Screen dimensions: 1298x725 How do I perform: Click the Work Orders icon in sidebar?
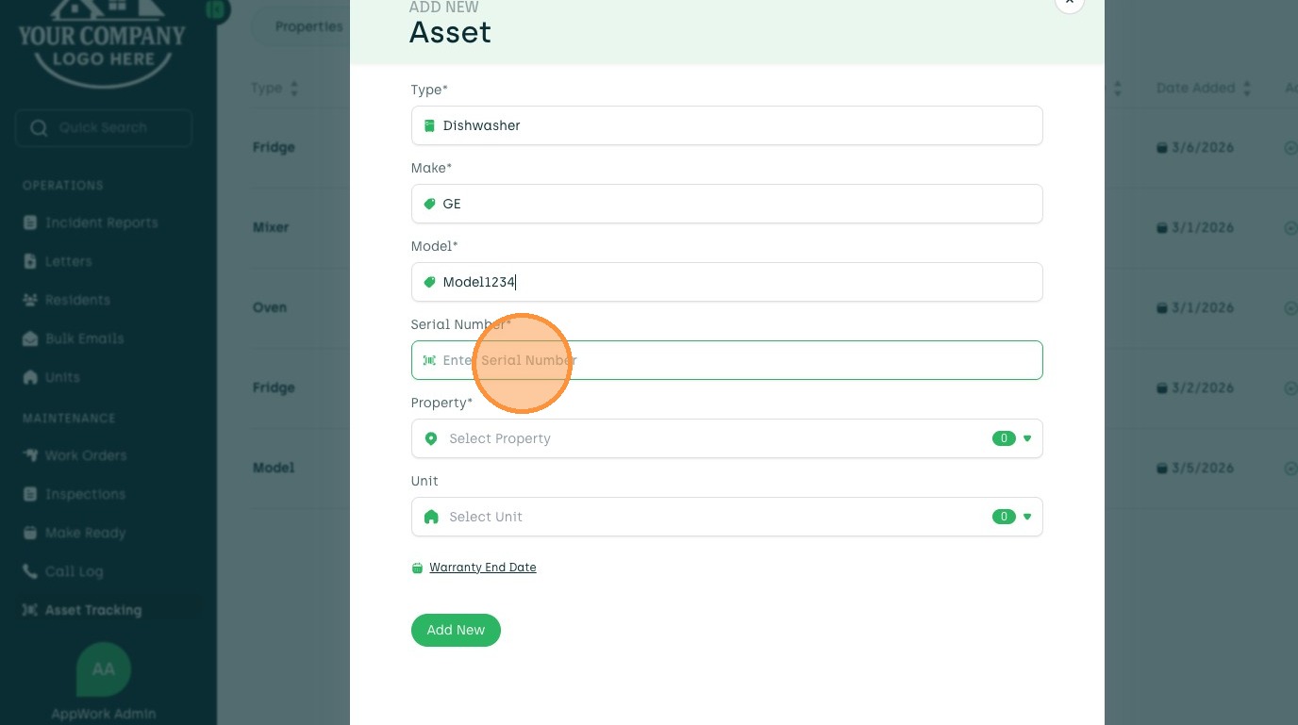(x=30, y=455)
